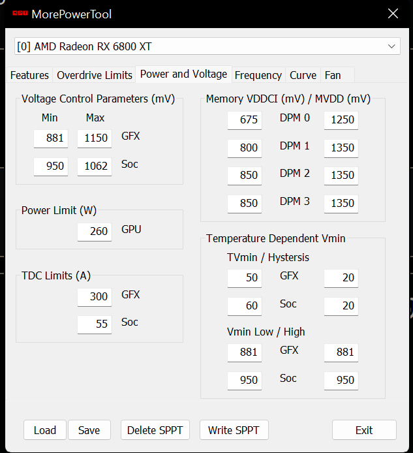413x453 pixels.
Task: Edit GFX maximum voltage field 1150
Action: [x=95, y=138]
